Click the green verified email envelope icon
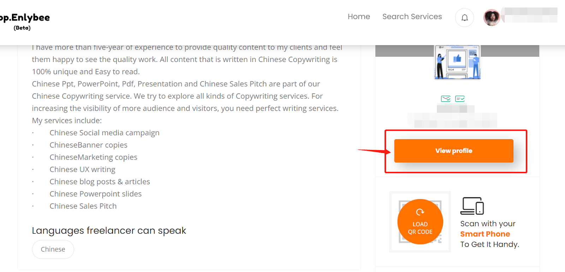Viewport: 565px width, 272px height. pos(446,99)
